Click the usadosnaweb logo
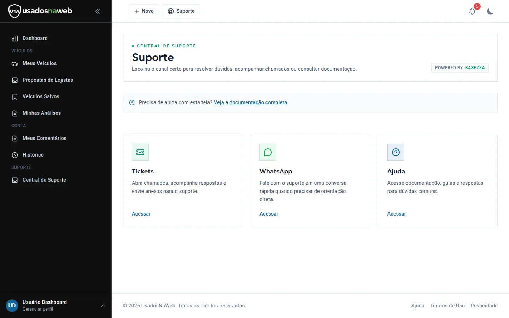The height and width of the screenshot is (318, 509). click(x=40, y=11)
